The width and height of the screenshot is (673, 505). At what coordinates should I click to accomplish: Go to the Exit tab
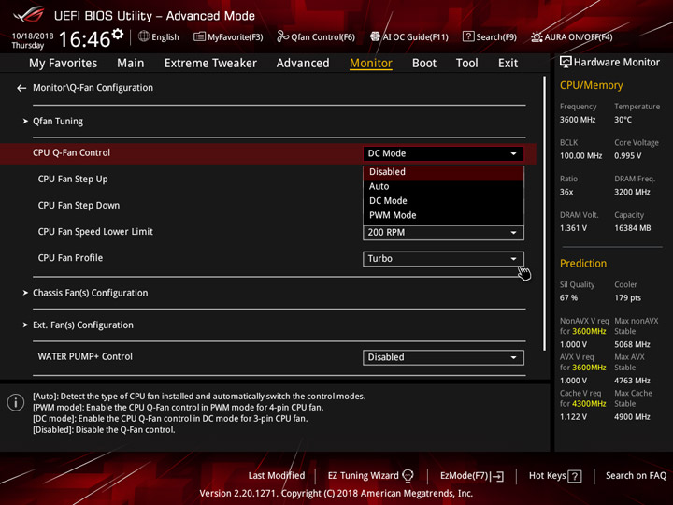508,64
